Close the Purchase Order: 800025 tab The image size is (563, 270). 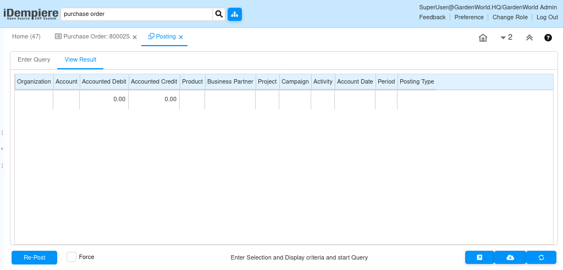[x=135, y=37]
